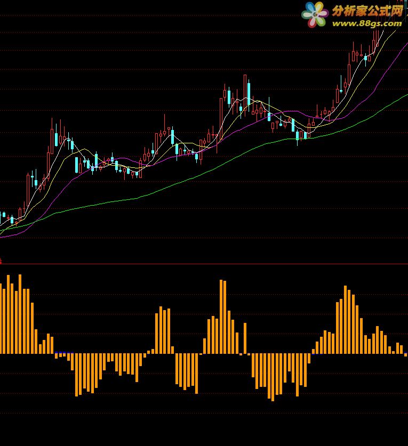408x446 pixels.
Task: Select the tallest orange histogram bar
Action: pos(20,314)
